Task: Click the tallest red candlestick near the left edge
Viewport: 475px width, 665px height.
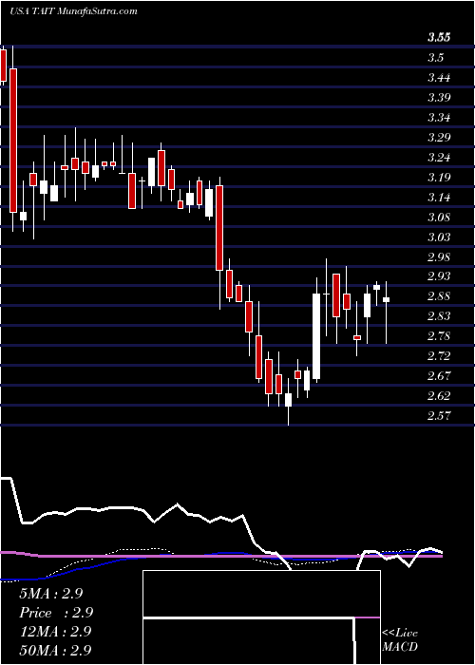Action: click(x=13, y=141)
